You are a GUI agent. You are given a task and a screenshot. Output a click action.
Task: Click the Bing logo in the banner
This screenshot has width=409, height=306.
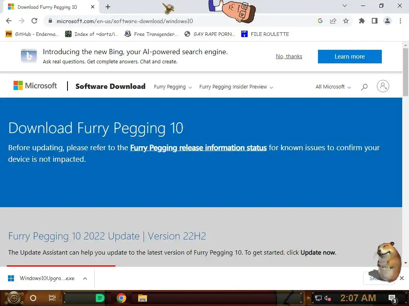tap(29, 56)
